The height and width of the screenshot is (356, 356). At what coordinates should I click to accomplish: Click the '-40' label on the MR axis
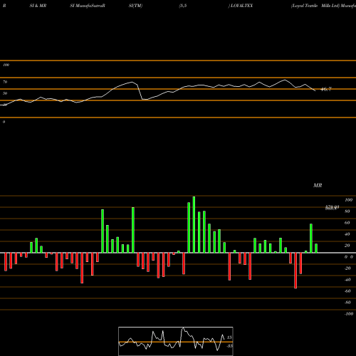tap(347, 280)
